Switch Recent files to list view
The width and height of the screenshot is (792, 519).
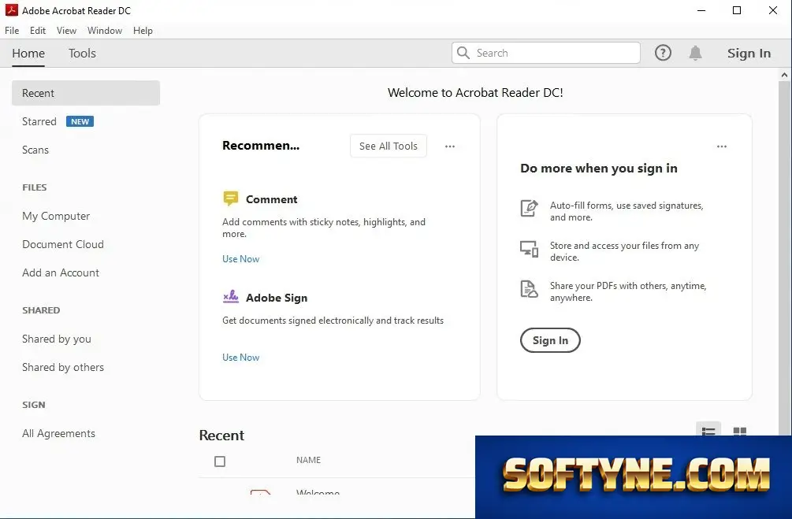click(708, 431)
